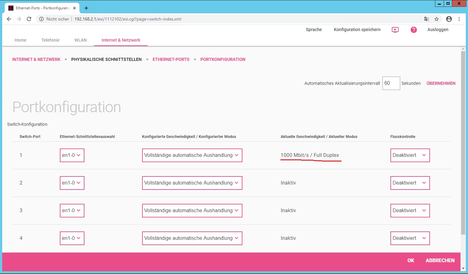Viewport: 468px width, 274px height.
Task: Select the Ethernet-Ports Portkonfiguration browser tab
Action: coord(42,8)
